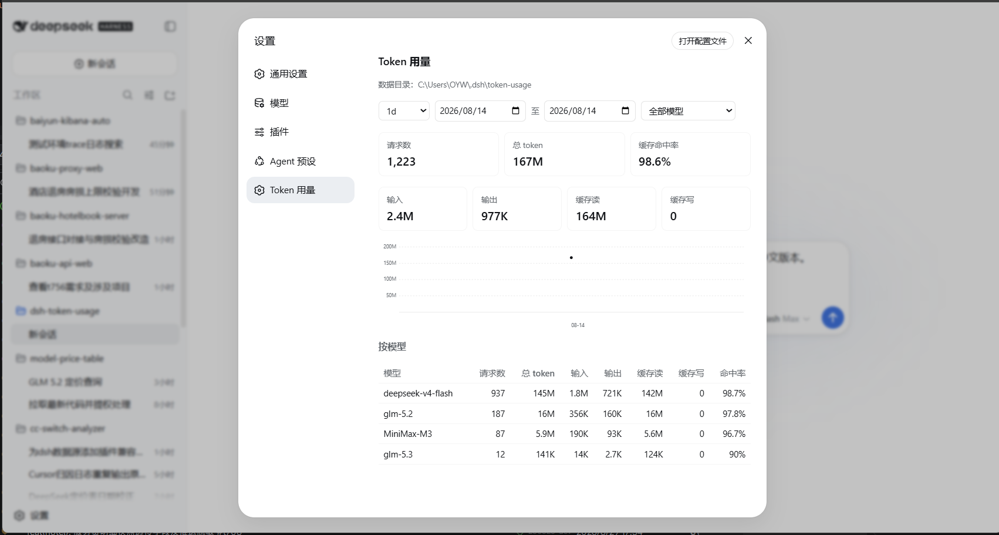The height and width of the screenshot is (535, 999).
Task: Click the 请求数 card showing 1,223
Action: [x=438, y=154]
